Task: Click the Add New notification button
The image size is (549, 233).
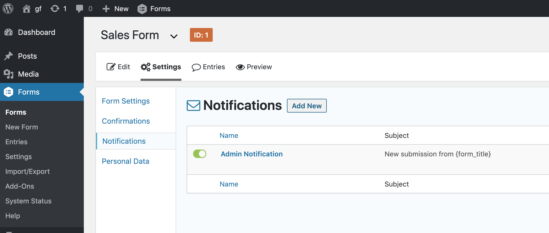Action: tap(307, 106)
